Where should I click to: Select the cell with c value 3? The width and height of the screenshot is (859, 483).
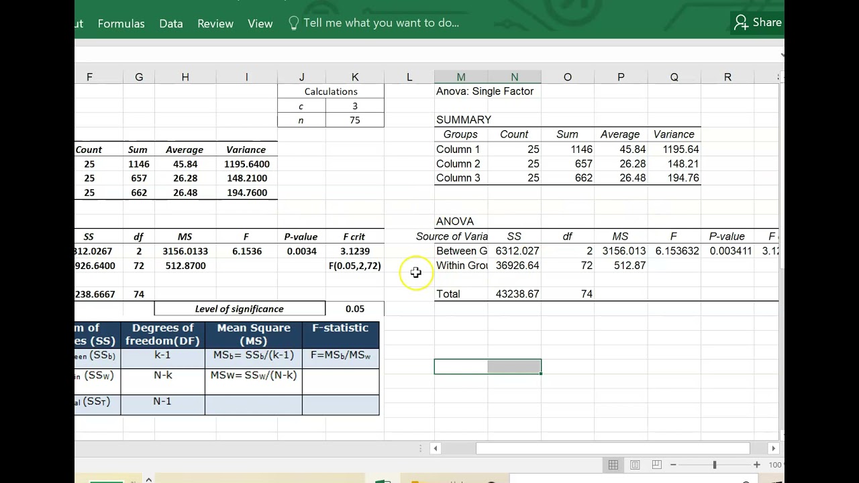click(355, 106)
